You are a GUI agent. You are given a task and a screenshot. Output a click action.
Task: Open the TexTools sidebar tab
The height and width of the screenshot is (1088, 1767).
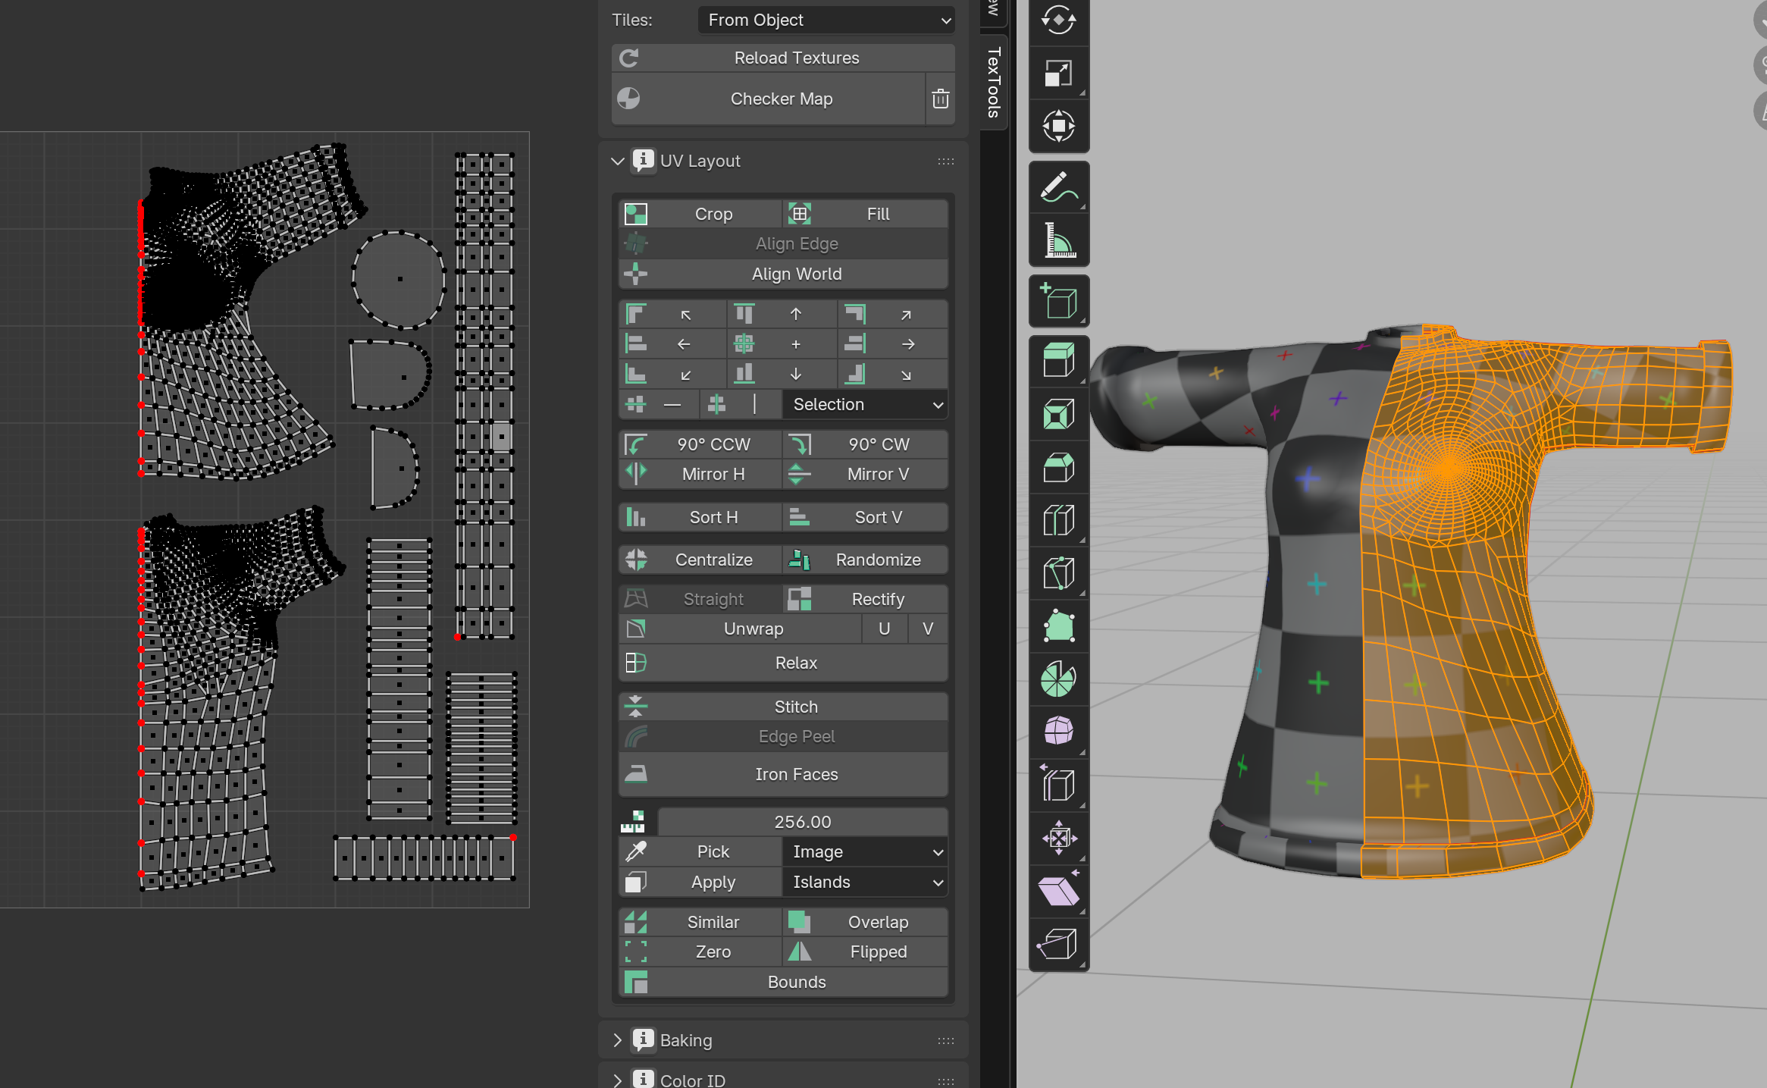tap(994, 83)
